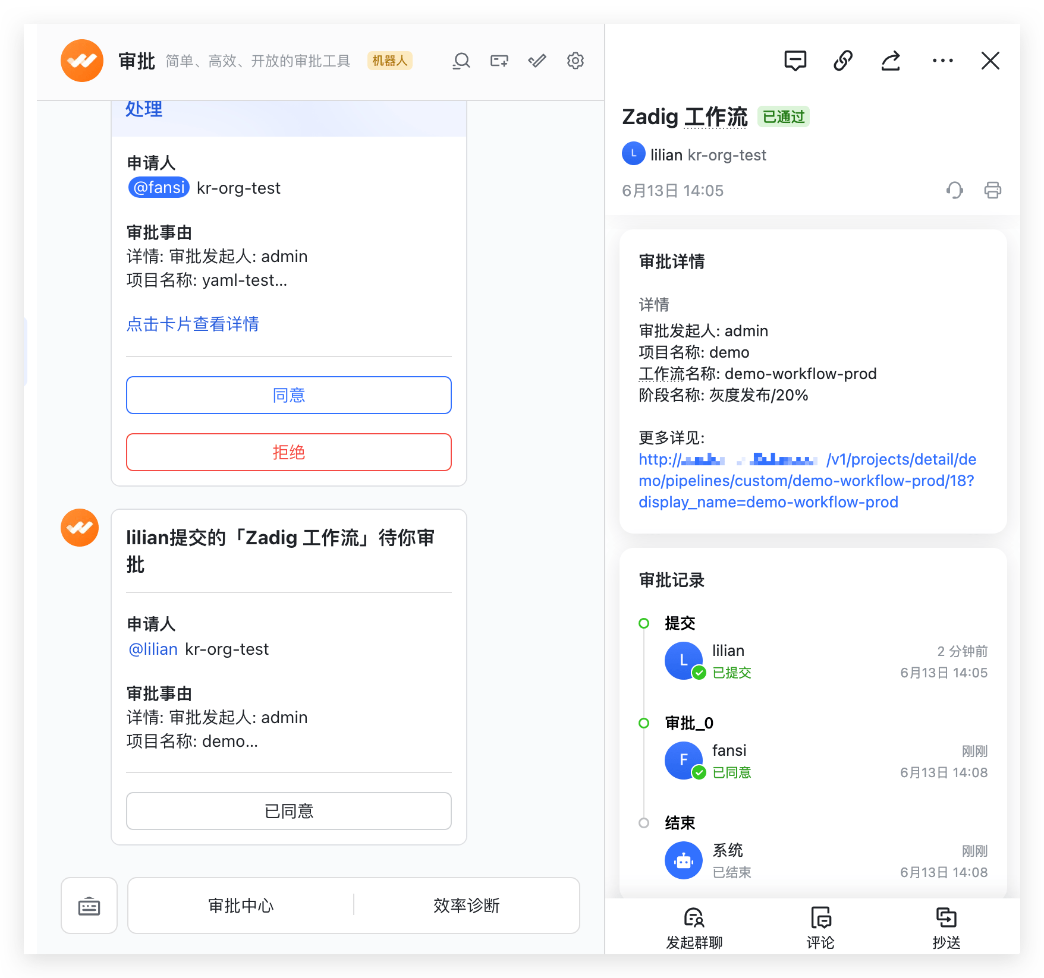Click the headset support icon
Viewport: 1044px width, 978px height.
coord(954,190)
